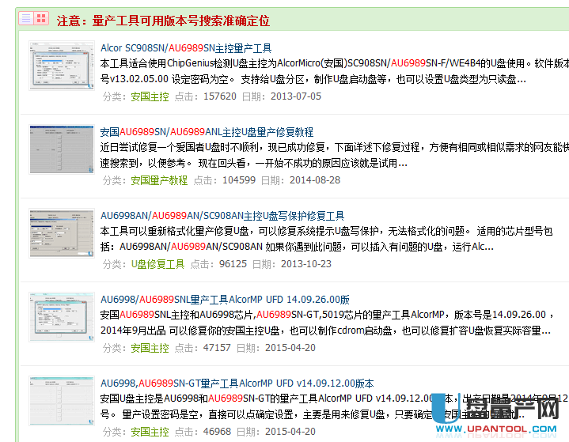Open Alcor SC908SN/AU6989SN主控量产工具 title link
This screenshot has height=442, width=569.
click(186, 48)
